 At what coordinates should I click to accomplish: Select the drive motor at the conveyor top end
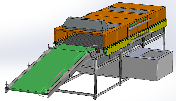coord(99,50)
